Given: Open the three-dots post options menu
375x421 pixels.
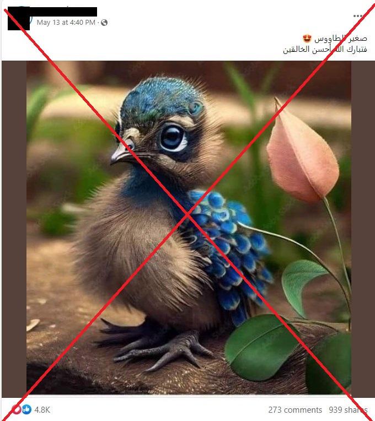Looking at the screenshot, I should [357, 16].
